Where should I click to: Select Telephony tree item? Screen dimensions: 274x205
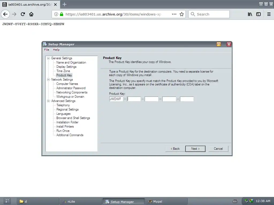pyautogui.click(x=63, y=105)
